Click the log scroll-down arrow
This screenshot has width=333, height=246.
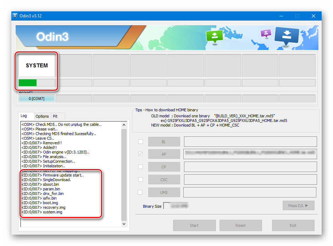[x=124, y=224]
